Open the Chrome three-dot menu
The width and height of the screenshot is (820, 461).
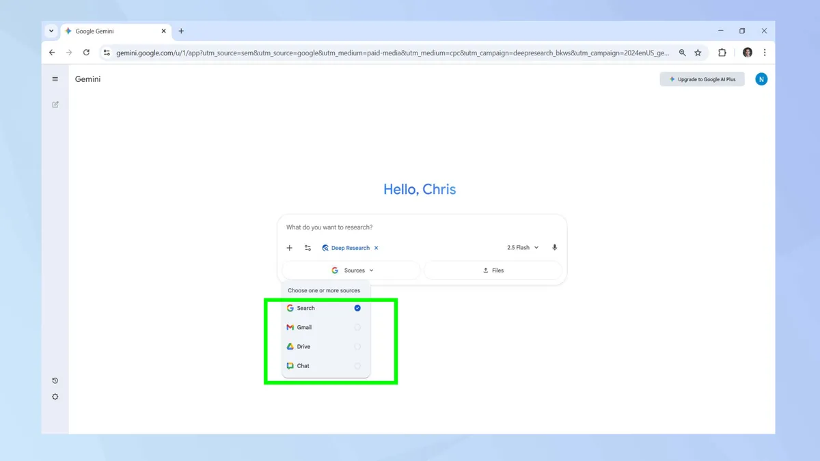(x=765, y=52)
